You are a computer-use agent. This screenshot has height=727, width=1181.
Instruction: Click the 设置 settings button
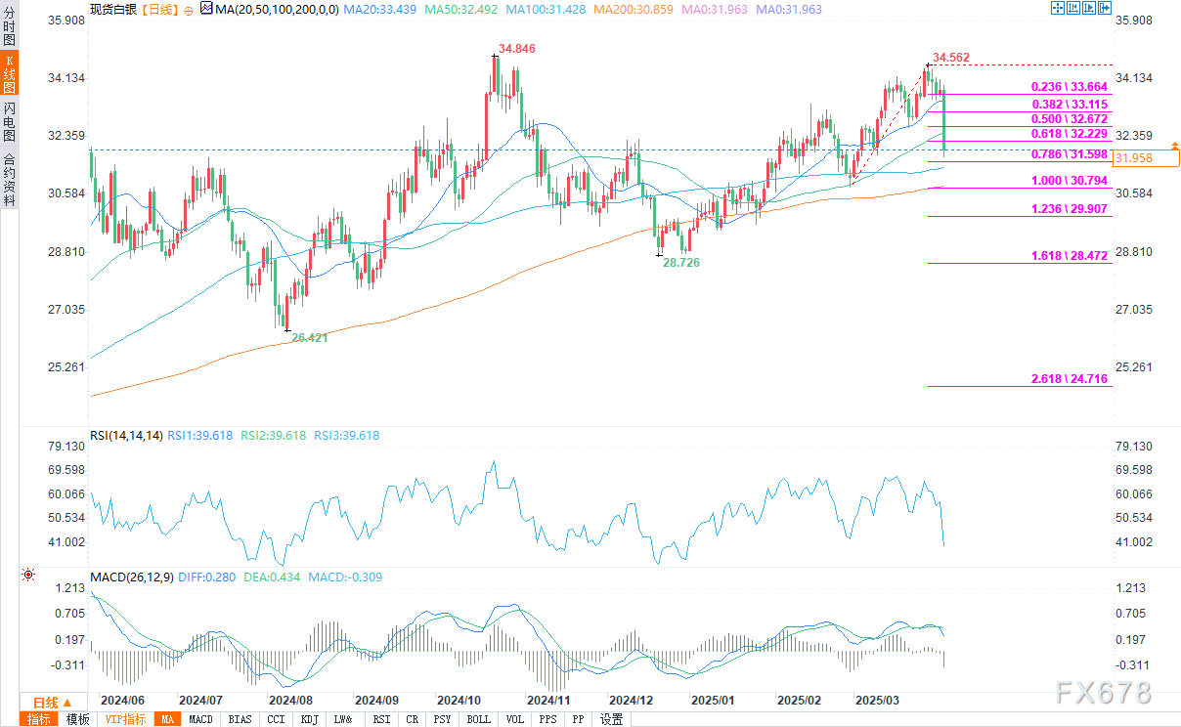pos(611,719)
